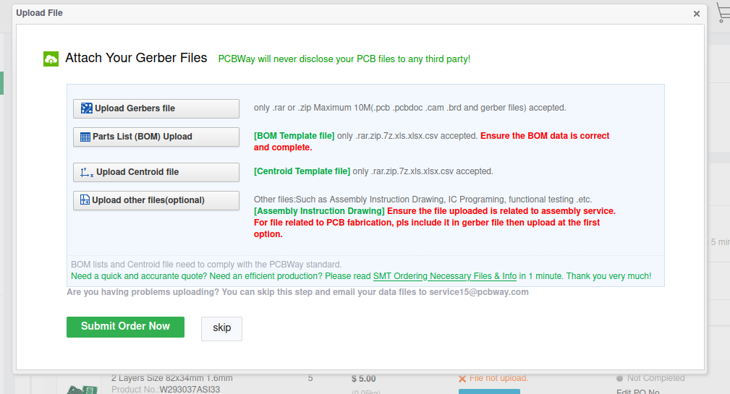This screenshot has width=730, height=394.
Task: Close the Upload File dialog
Action: [x=696, y=14]
